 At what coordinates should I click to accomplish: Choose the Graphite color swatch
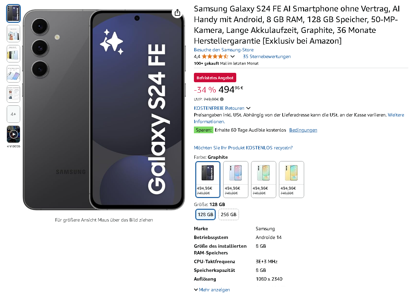(x=208, y=180)
